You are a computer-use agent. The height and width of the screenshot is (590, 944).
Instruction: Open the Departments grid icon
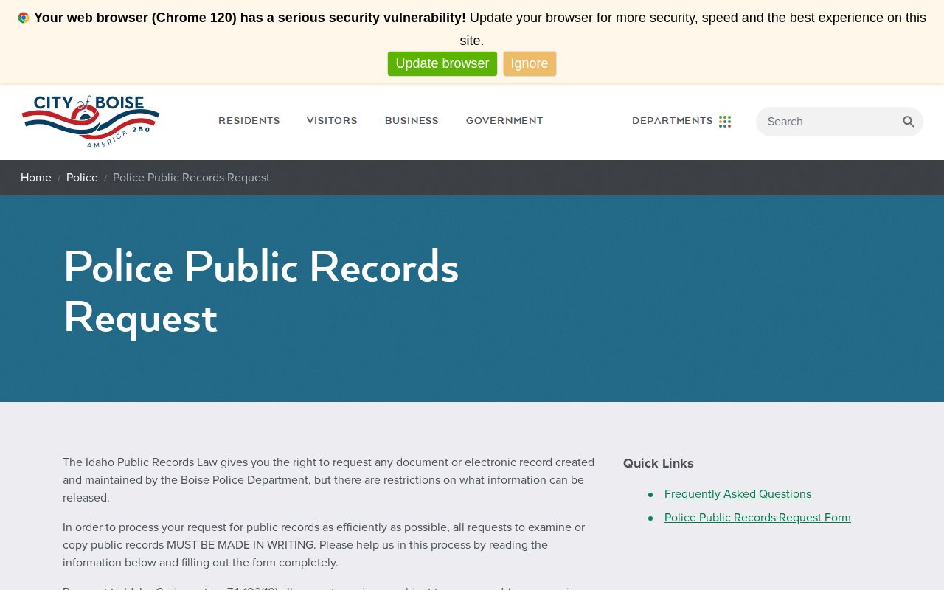(725, 122)
